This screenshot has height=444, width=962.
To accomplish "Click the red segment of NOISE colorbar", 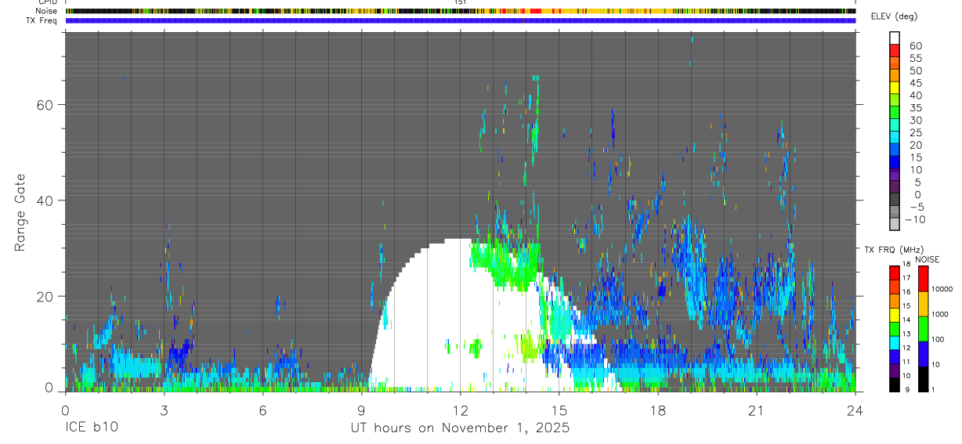I will 924,279.
